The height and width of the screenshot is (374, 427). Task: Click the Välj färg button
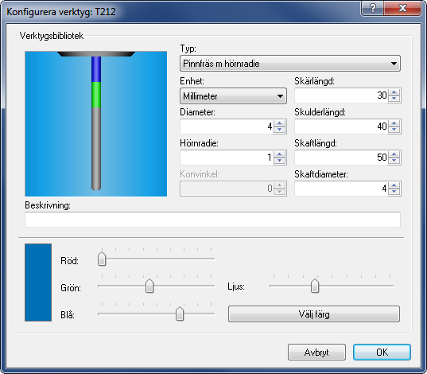(x=314, y=314)
